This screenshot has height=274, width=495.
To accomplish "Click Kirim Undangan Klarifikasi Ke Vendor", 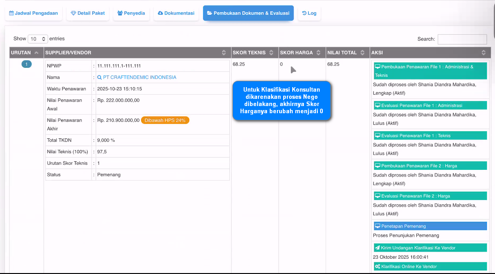I will [x=430, y=247].
